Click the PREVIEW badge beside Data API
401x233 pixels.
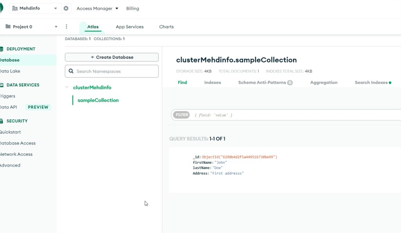38,107
